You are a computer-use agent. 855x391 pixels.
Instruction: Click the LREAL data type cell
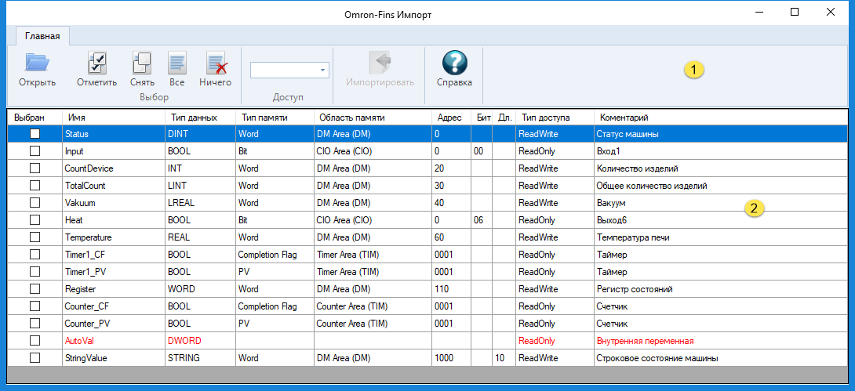200,203
